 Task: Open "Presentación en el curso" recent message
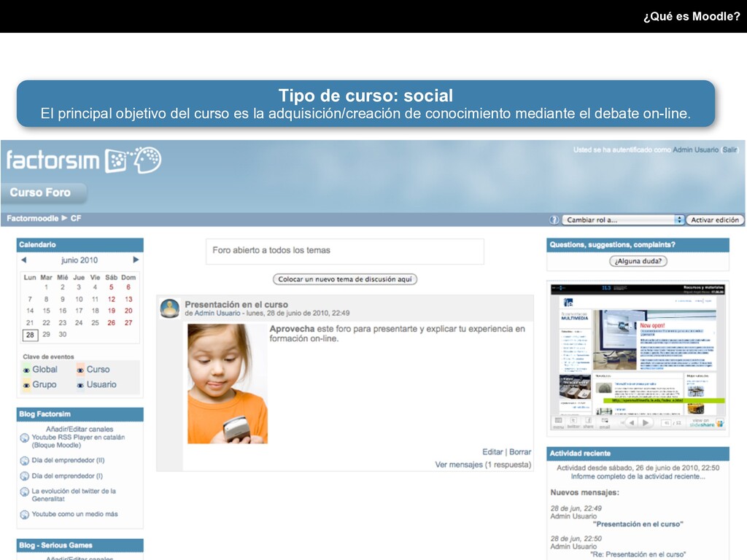638,524
